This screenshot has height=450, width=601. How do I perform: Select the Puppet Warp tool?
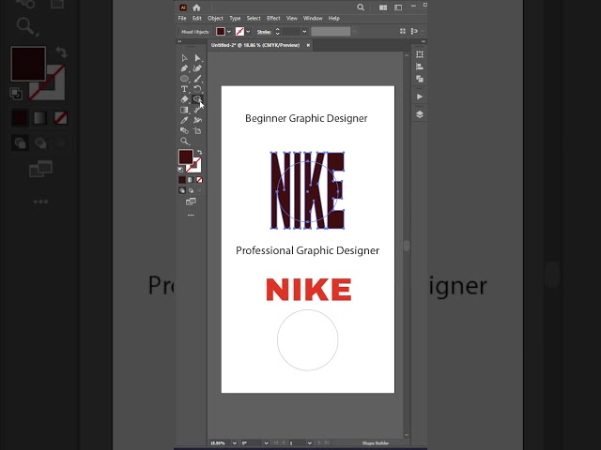[197, 120]
